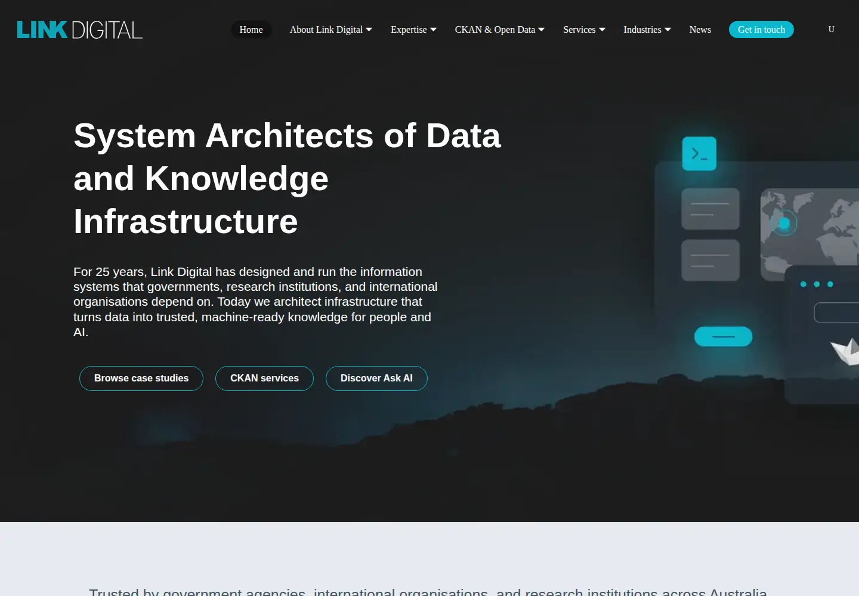859x596 pixels.
Task: Click Browse case studies button
Action: [x=141, y=378]
